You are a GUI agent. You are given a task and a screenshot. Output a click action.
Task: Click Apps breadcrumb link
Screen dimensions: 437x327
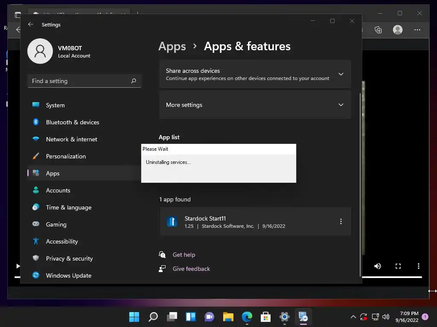172,46
